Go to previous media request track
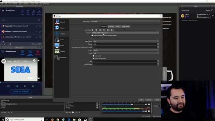 [17, 86]
